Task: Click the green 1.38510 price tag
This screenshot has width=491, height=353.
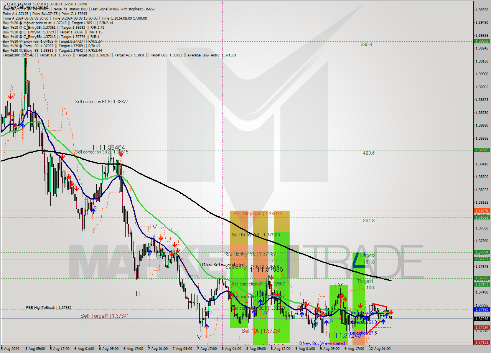Action: 481,150
